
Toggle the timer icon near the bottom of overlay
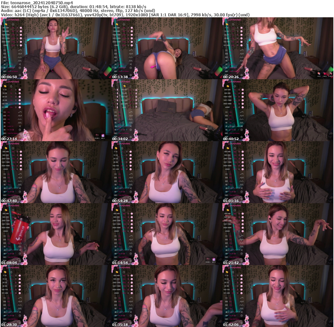pyautogui.click(x=20, y=75)
